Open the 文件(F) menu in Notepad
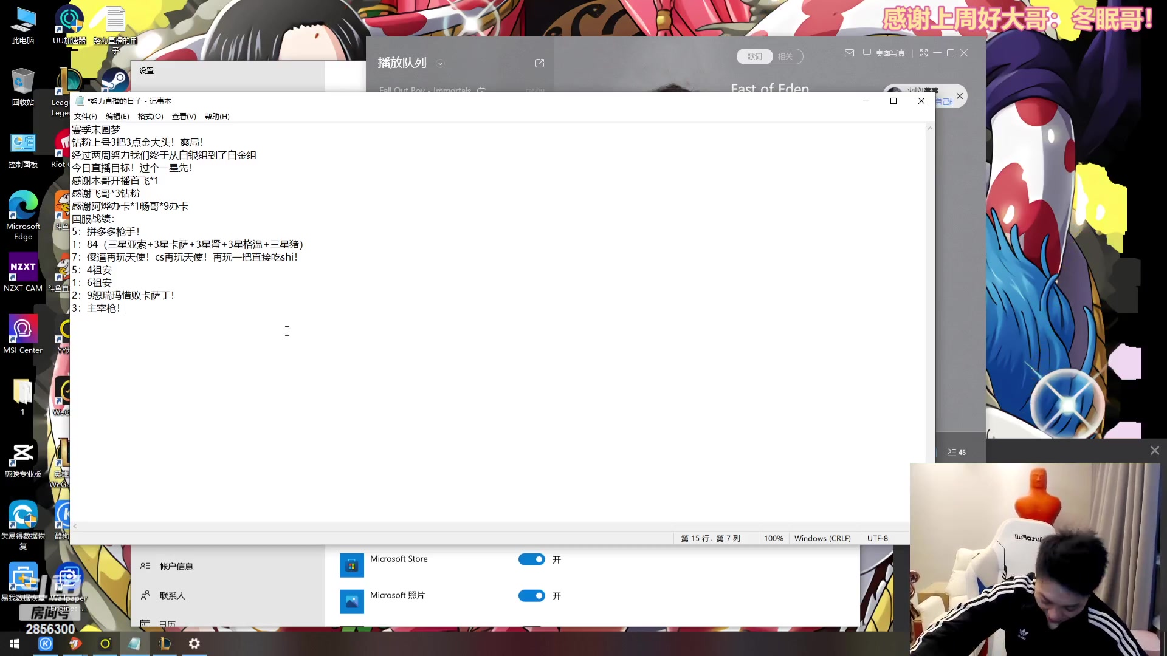This screenshot has width=1167, height=656. tap(85, 116)
